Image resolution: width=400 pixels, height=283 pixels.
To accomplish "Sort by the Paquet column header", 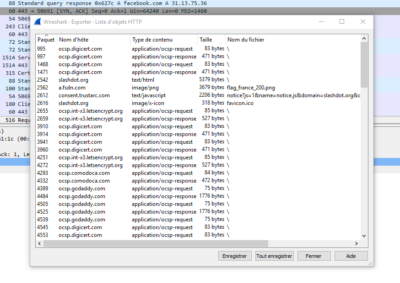I will click(46, 40).
